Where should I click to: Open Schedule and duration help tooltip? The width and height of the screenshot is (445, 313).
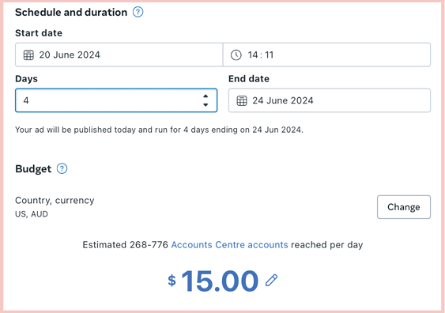pos(138,12)
